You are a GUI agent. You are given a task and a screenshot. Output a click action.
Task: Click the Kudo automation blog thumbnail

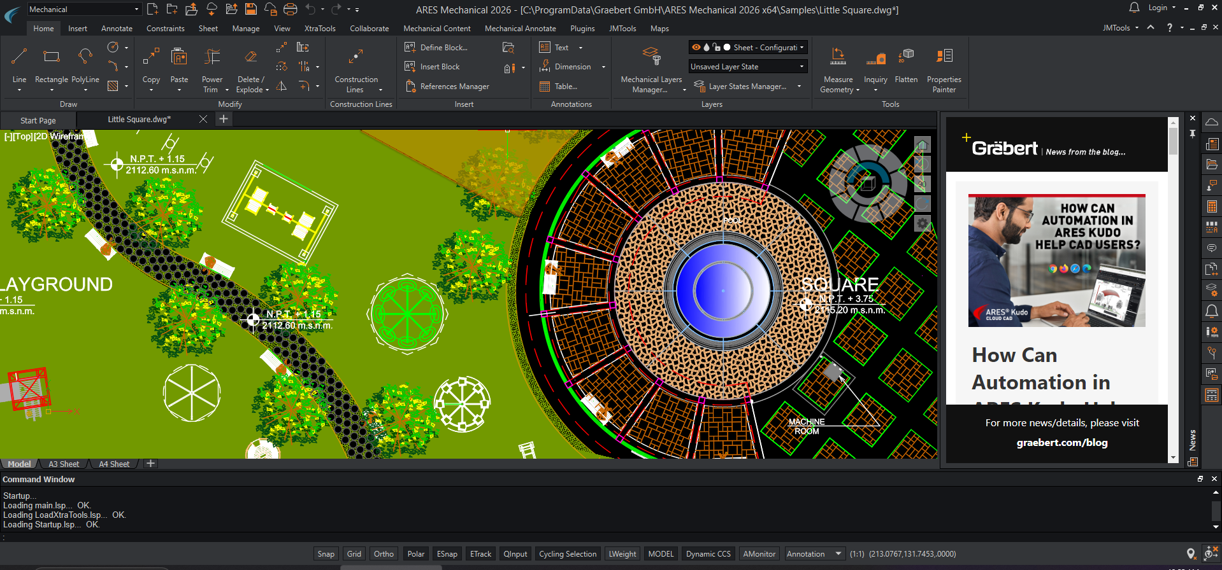[x=1056, y=261]
